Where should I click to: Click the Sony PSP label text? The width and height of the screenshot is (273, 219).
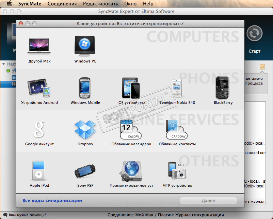coord(85,185)
